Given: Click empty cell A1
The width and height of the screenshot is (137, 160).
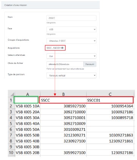Looking at the screenshot, I should pos(26,100).
